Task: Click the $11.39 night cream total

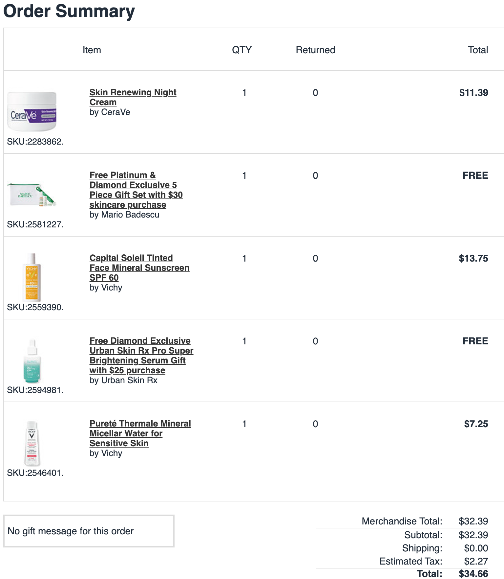Action: tap(473, 93)
